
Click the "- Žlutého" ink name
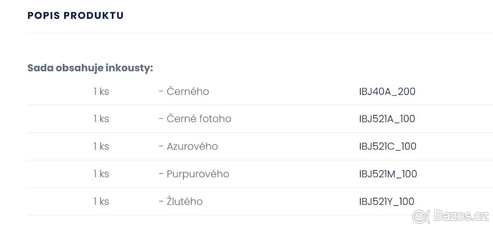point(181,201)
